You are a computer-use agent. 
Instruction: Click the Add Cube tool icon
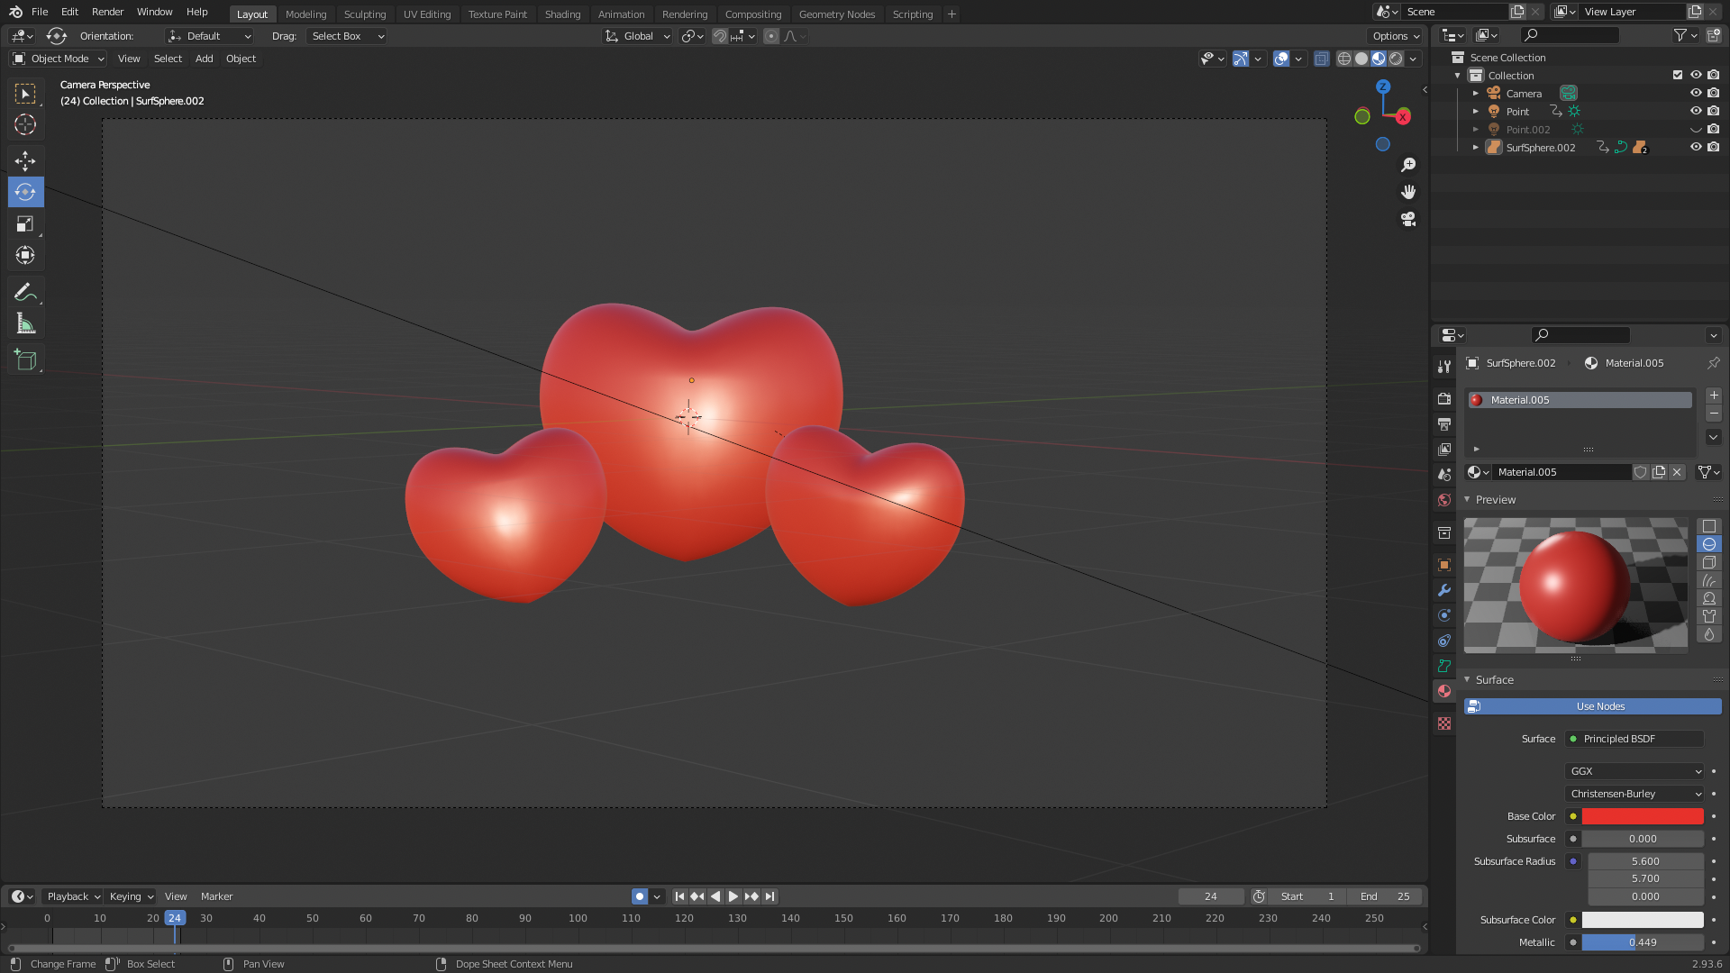[25, 360]
